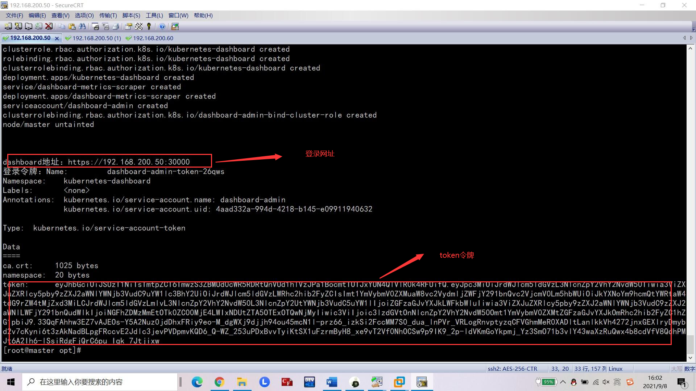The width and height of the screenshot is (696, 391).
Task: Toggle the 英 input method indicator
Action: pos(617,382)
